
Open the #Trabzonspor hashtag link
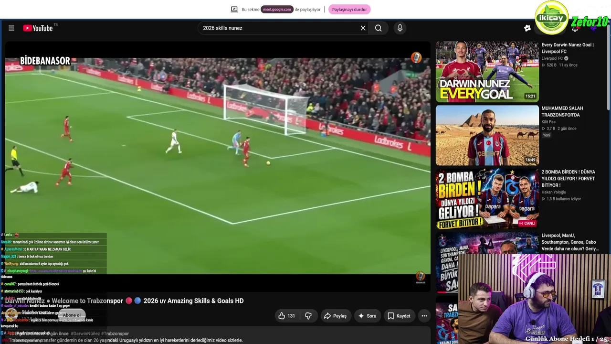(115, 333)
